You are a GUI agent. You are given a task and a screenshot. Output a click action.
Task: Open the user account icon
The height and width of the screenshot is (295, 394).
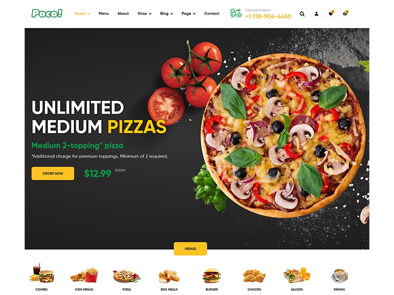tap(316, 14)
